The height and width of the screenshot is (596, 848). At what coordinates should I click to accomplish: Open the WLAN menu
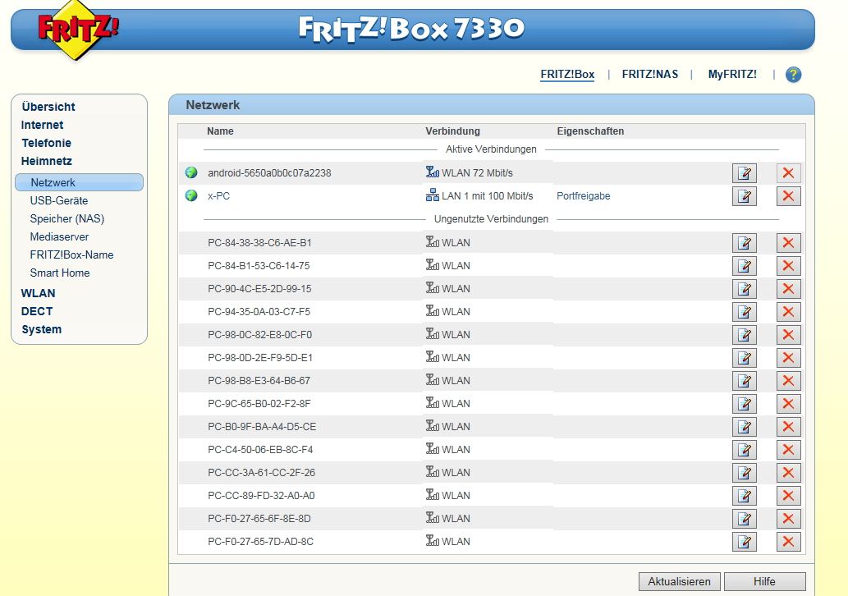pos(38,293)
